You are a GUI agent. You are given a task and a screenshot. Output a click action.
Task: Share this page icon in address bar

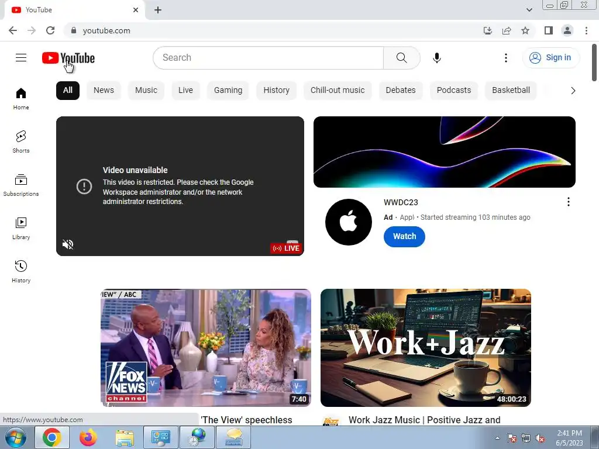pos(507,30)
